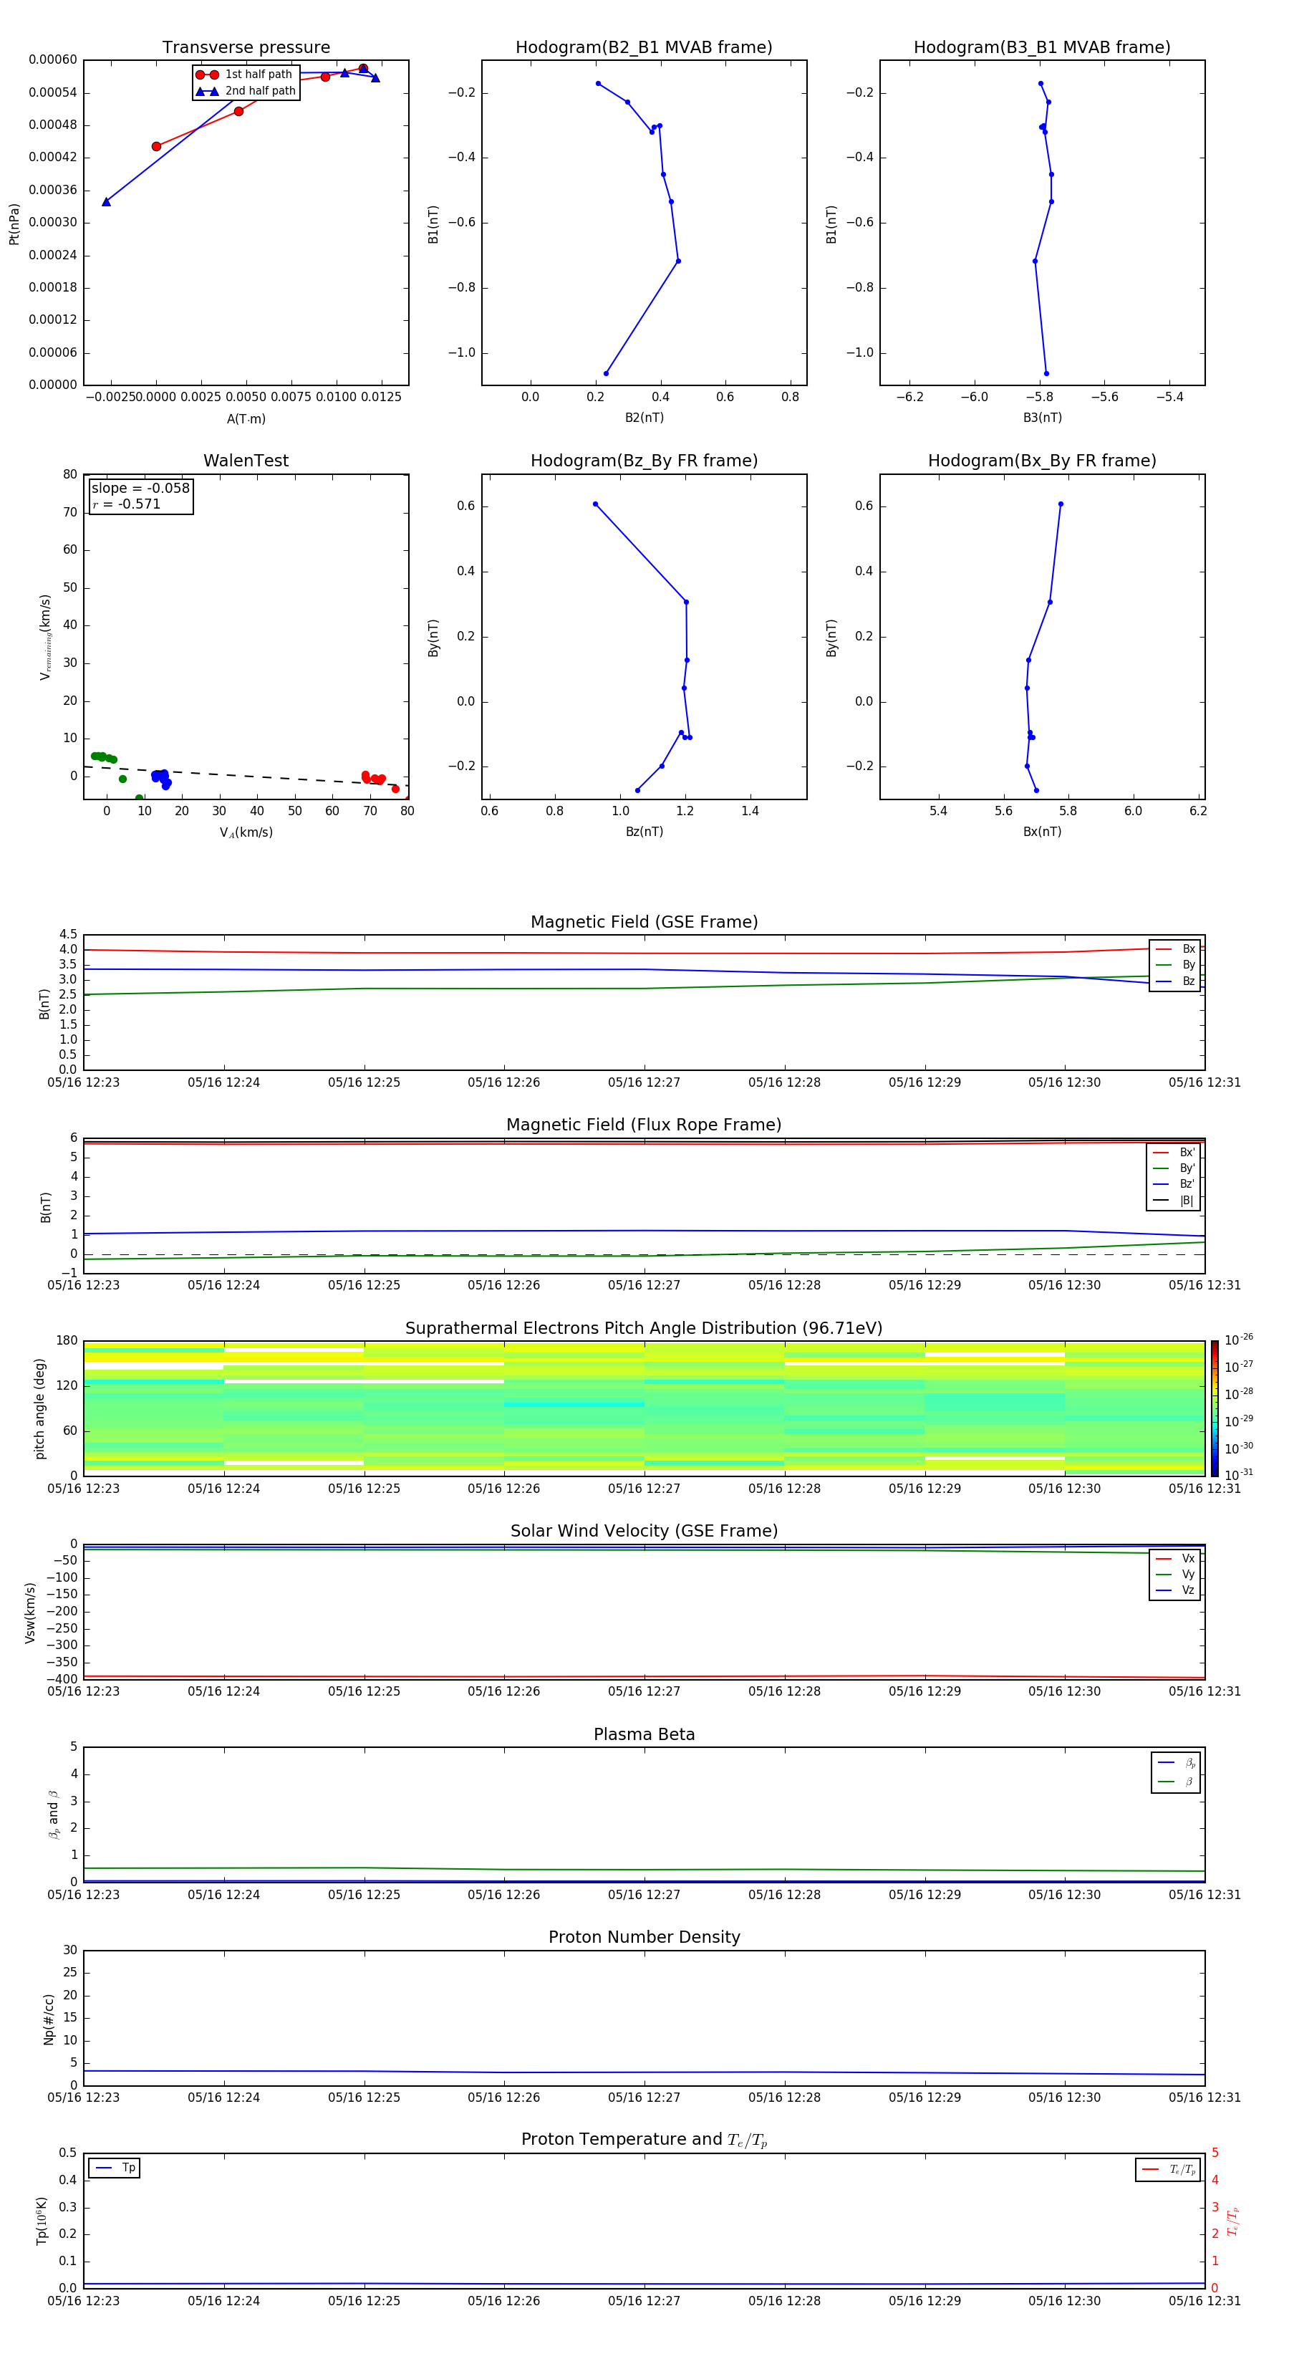Select the Vz entry in the velocity legend
Image resolution: width=1289 pixels, height=2364 pixels.
(x=1175, y=1590)
